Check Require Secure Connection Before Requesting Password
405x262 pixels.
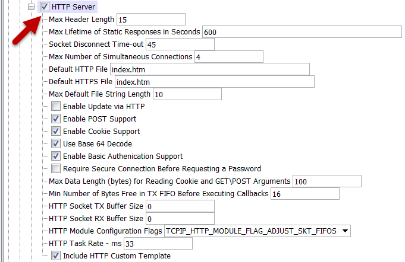point(56,169)
